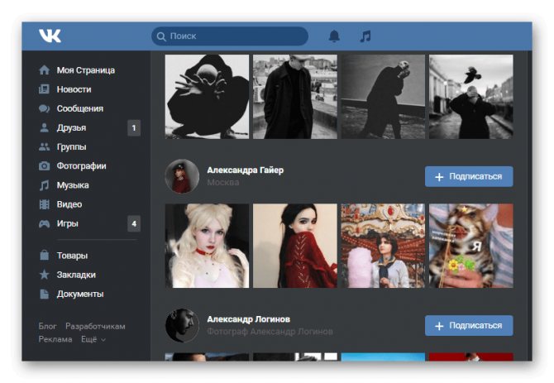Click the Друзья counter badge showing 1
Screen dimensions: 554x383
click(x=134, y=127)
